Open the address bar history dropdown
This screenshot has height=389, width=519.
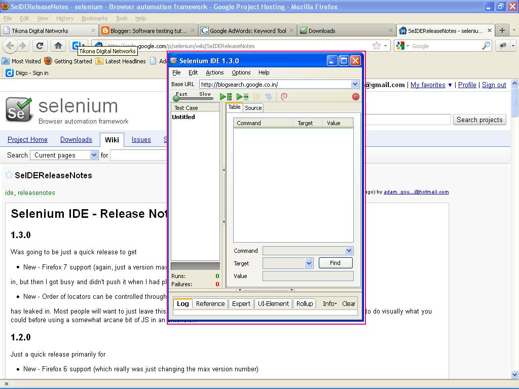click(386, 46)
